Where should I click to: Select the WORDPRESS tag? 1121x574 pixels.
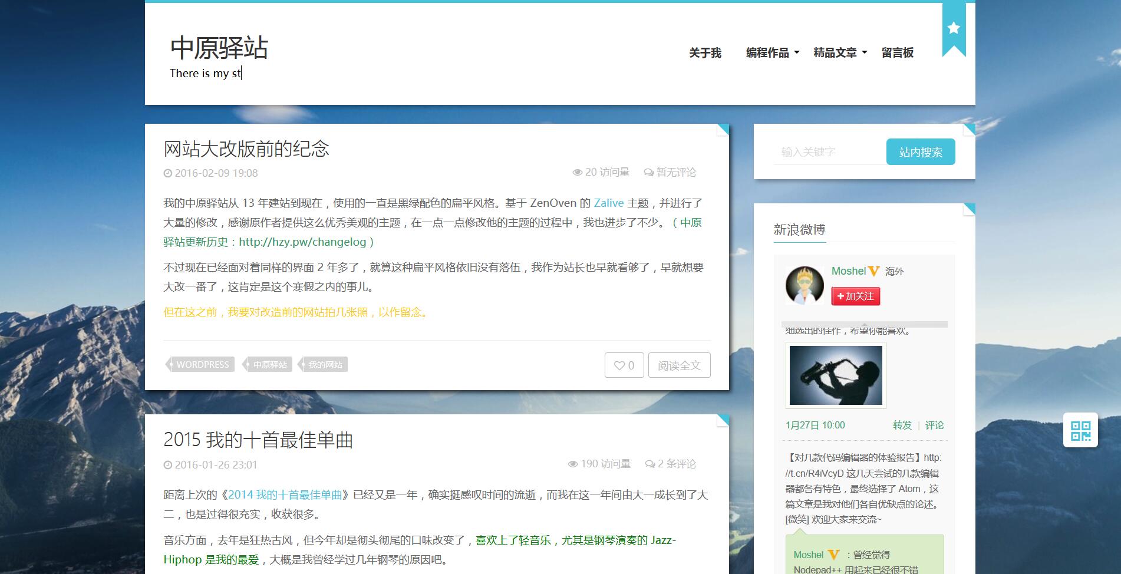pyautogui.click(x=200, y=365)
